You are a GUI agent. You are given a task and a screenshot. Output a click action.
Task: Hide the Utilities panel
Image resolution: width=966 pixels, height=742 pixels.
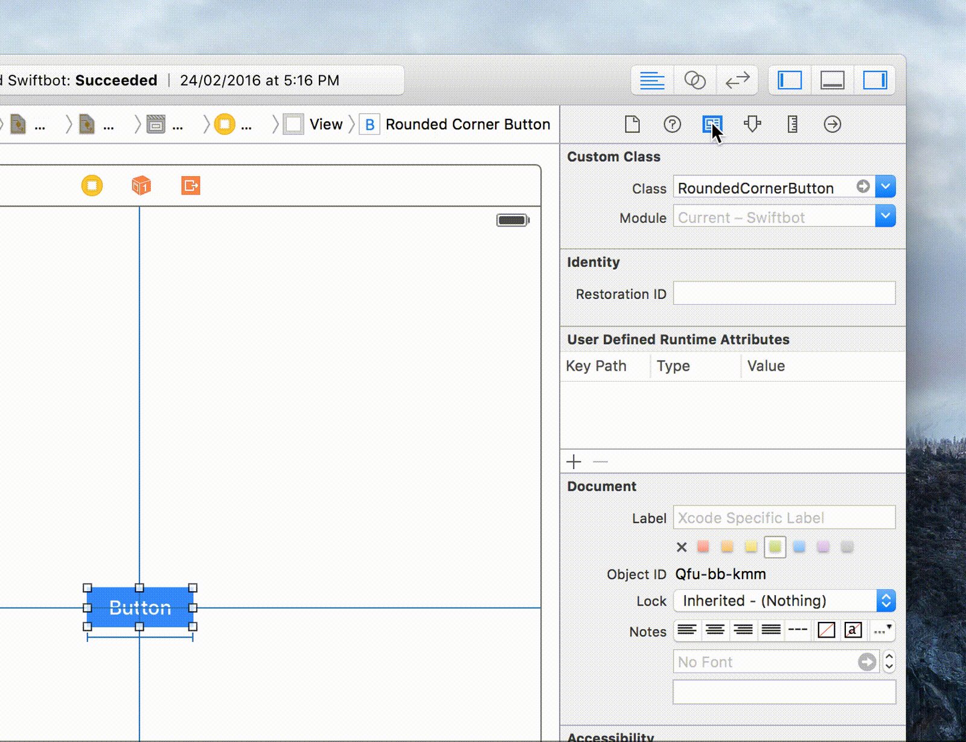[x=875, y=80]
